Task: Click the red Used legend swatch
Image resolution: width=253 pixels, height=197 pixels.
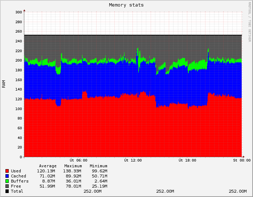Action: click(7, 171)
